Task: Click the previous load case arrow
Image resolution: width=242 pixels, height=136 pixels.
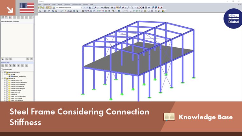Action: tap(84, 8)
